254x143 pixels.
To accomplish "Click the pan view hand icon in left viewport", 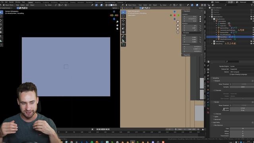I will pos(117,25).
